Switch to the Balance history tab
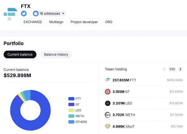 [56, 54]
